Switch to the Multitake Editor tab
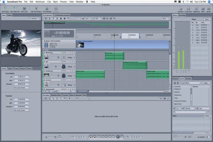Screen dimensions: 213x142 coord(56,95)
